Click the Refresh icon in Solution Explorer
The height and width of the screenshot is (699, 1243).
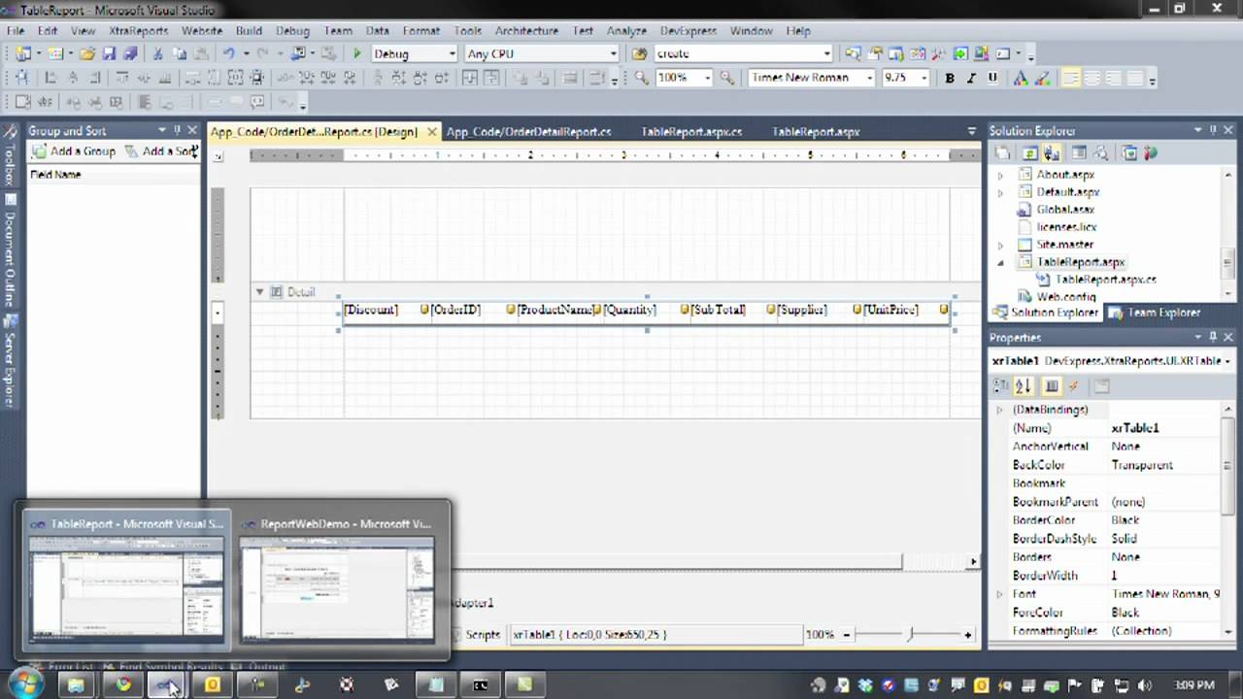tap(1029, 153)
